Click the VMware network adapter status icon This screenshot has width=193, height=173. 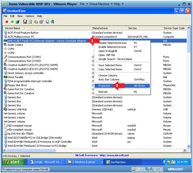click(x=147, y=169)
